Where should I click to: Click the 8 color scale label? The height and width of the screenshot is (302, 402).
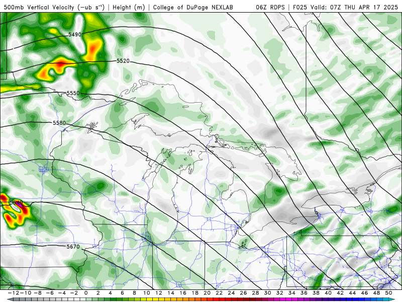[x=134, y=293]
